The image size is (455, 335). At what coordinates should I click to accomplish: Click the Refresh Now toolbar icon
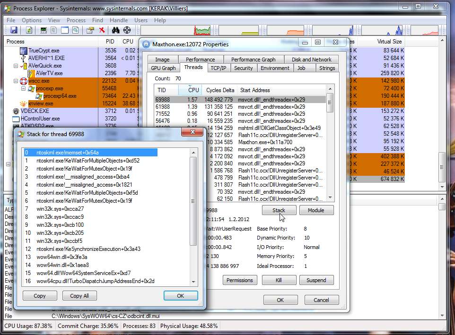(29, 30)
